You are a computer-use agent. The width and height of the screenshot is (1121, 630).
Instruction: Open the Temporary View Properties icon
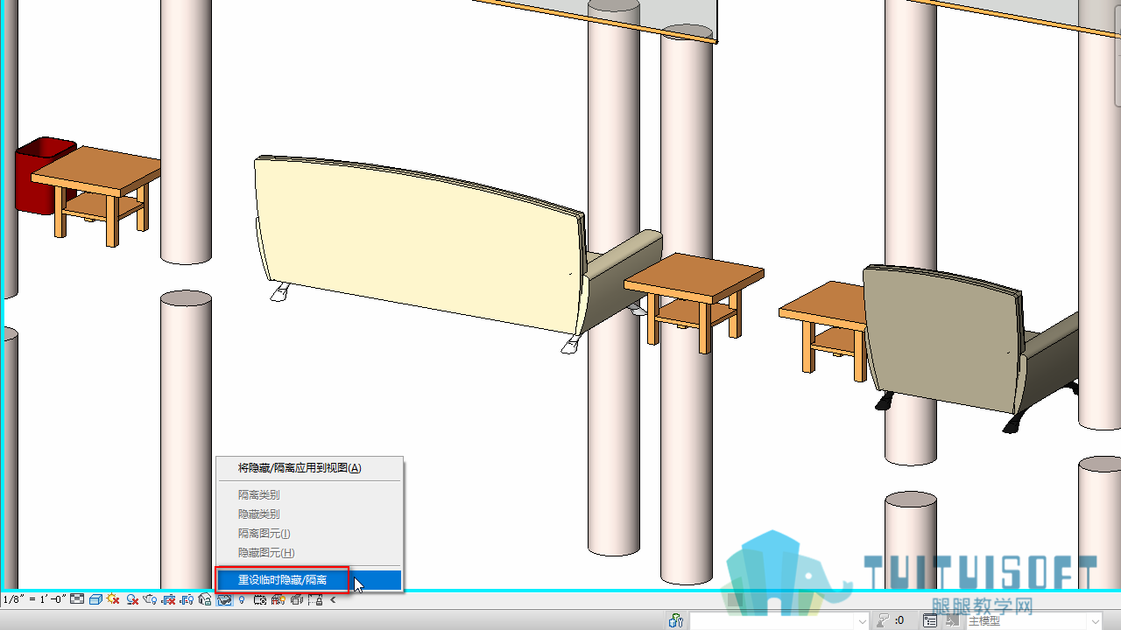259,599
